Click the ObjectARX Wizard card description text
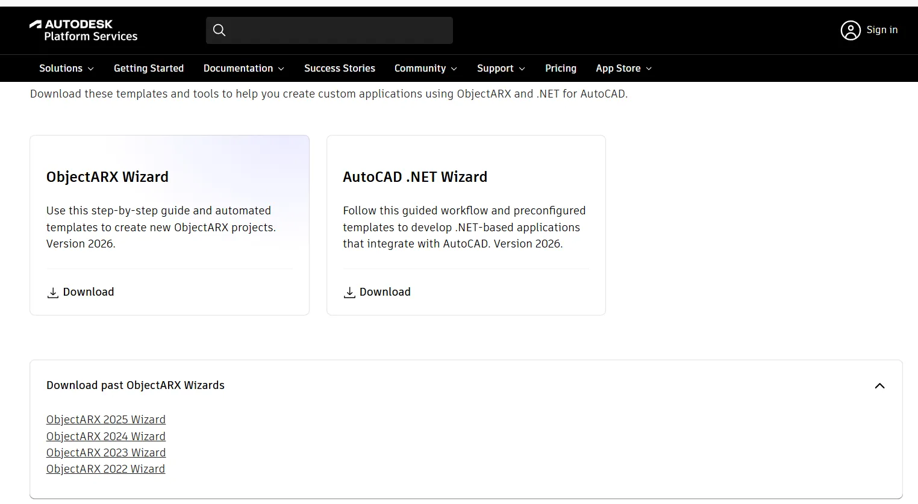Image resolution: width=918 pixels, height=504 pixels. [x=161, y=227]
